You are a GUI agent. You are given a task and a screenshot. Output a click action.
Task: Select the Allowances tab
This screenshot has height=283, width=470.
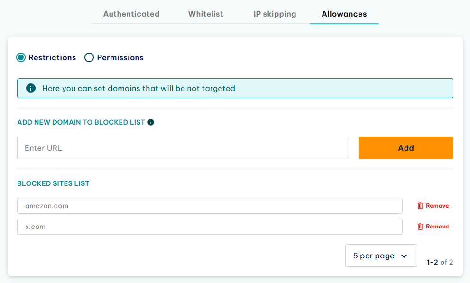point(344,14)
